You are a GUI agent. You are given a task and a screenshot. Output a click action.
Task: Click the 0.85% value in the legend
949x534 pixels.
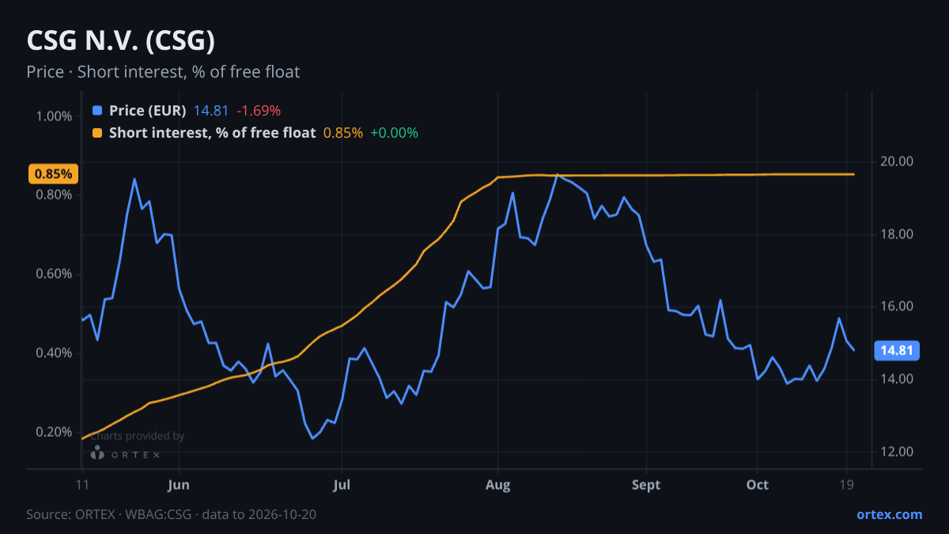point(343,133)
